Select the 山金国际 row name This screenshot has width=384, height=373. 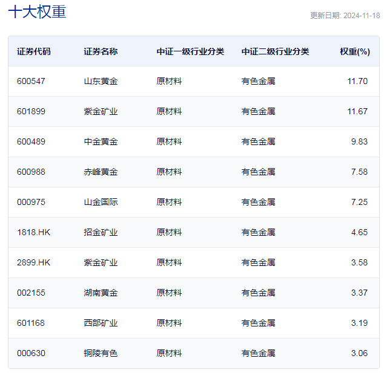coord(101,202)
